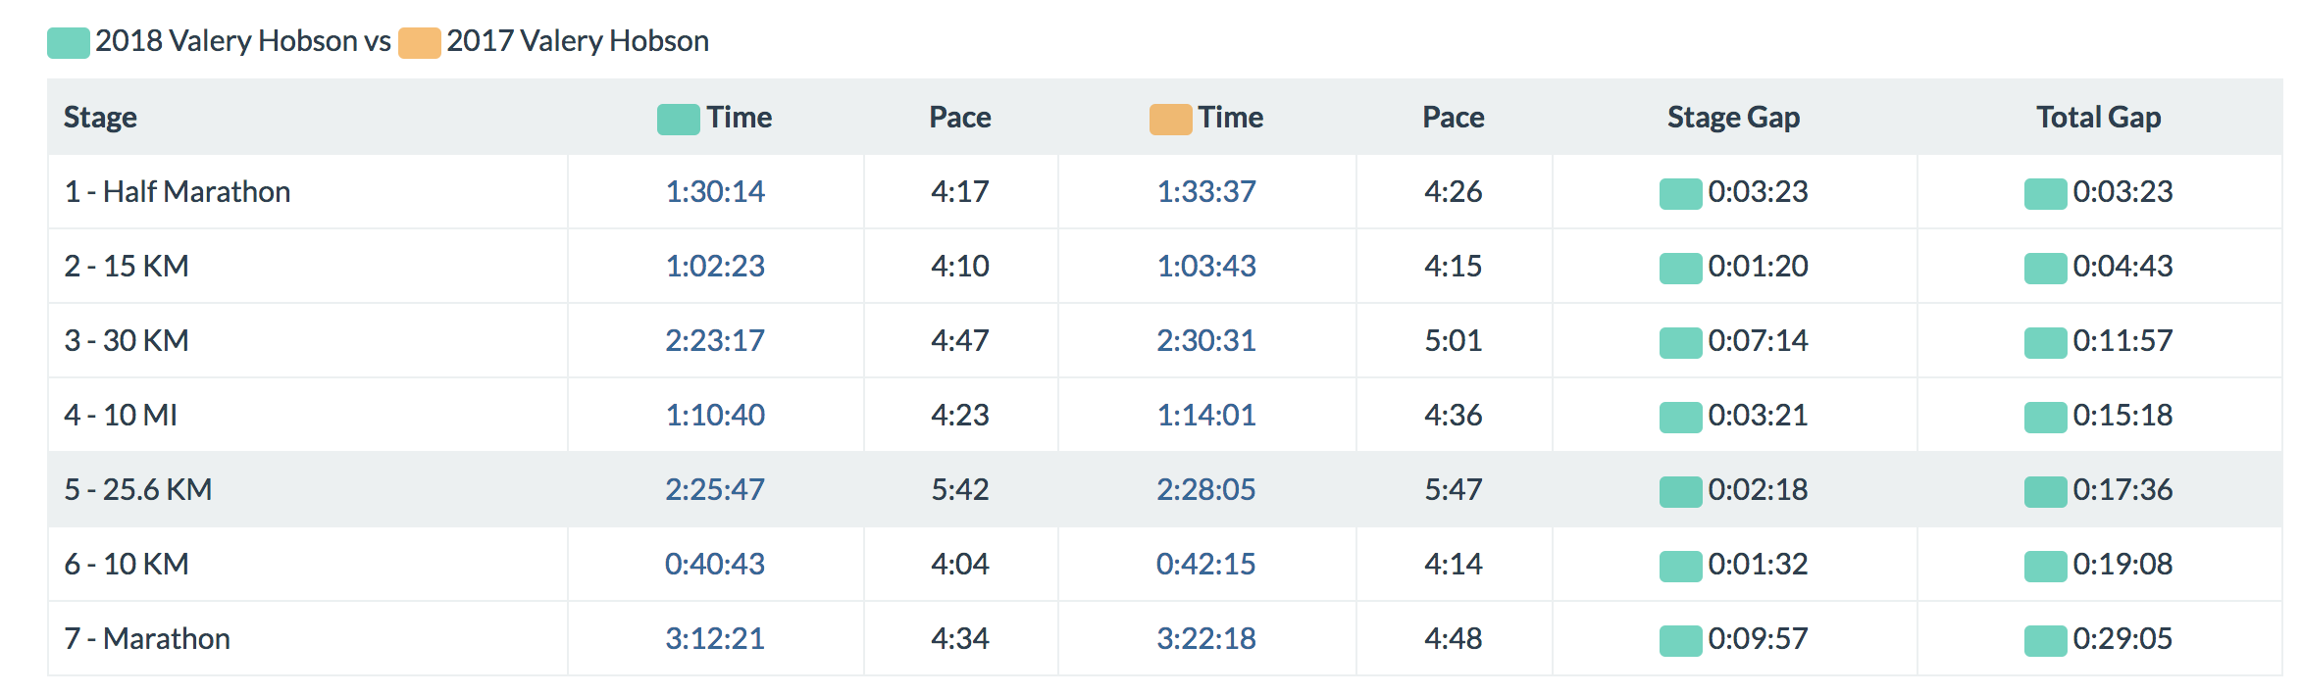Open the 2017 Half Marathon time 1:33:37
The width and height of the screenshot is (2301, 696).
[1206, 191]
